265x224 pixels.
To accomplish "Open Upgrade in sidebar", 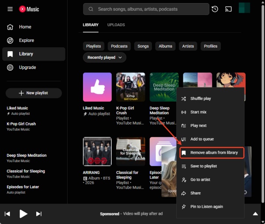I will 34,68.
